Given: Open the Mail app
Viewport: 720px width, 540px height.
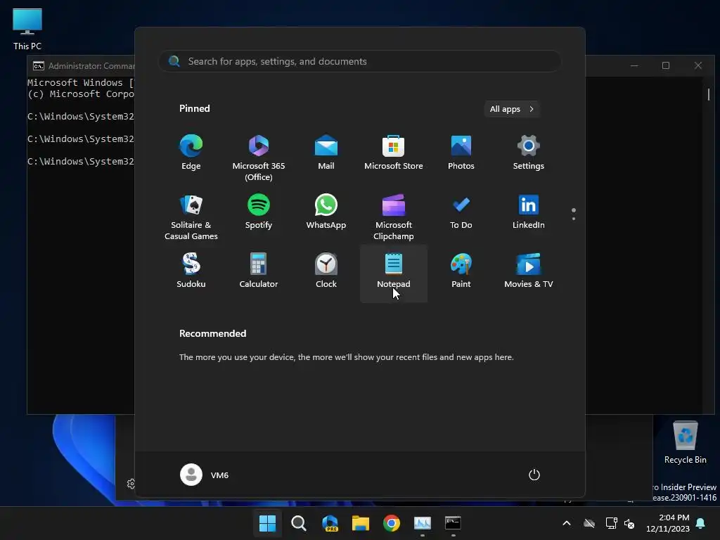Looking at the screenshot, I should click(x=326, y=153).
